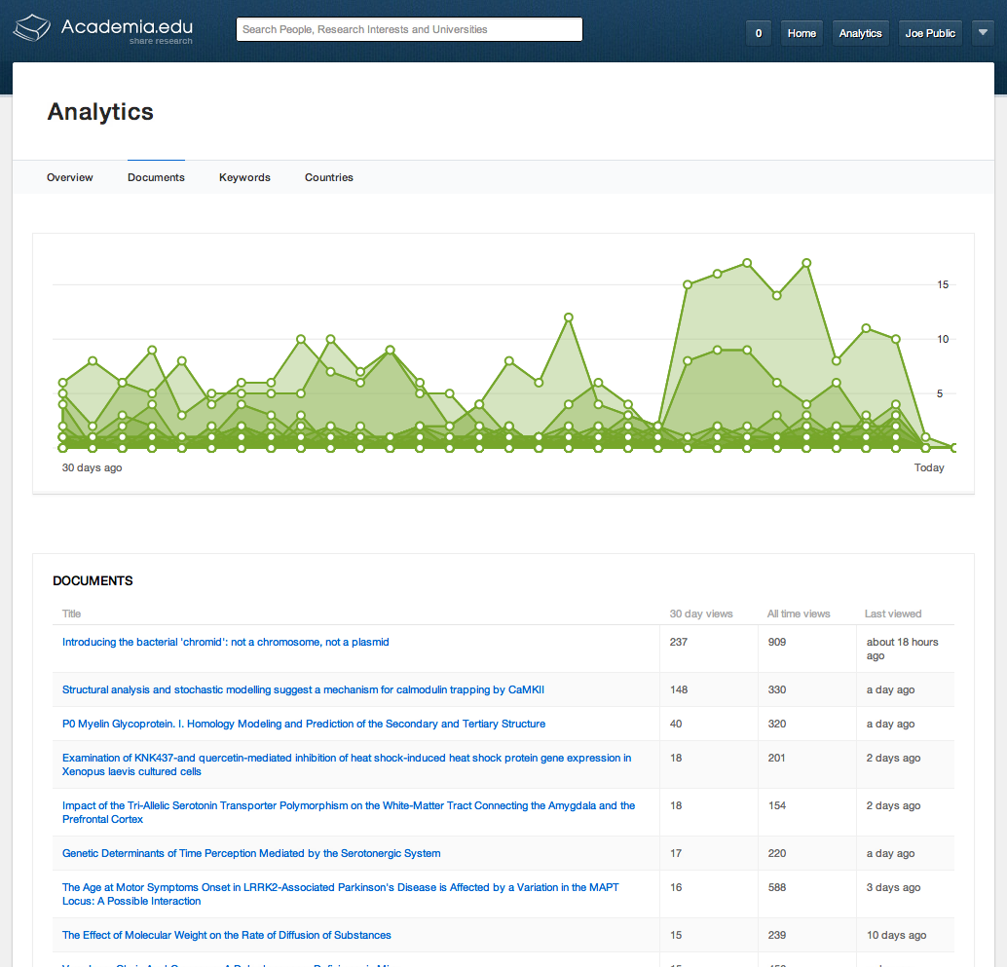Open the Joe Public profile menu
This screenshot has width=1007, height=967.
click(929, 32)
